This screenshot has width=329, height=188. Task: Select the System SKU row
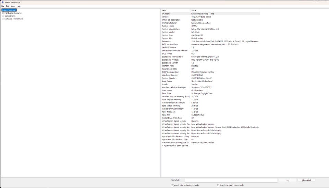(x=211, y=38)
